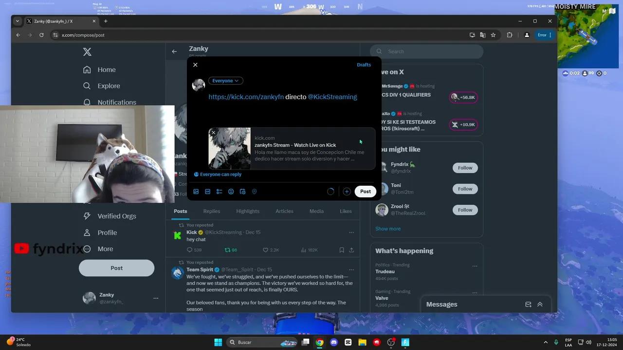The width and height of the screenshot is (623, 350).
Task: Click the kick.com/zankyfn link in the draft
Action: pyautogui.click(x=246, y=97)
